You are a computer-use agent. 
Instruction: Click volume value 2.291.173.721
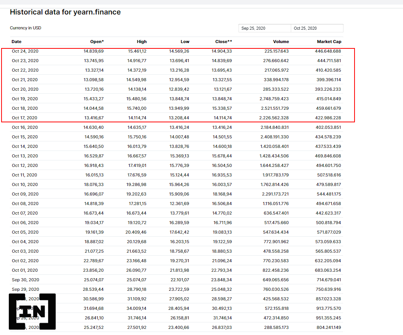coord(275,194)
